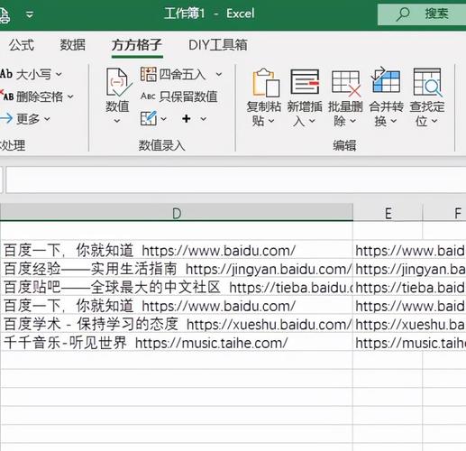Expand the 更多 dropdown arrow
This screenshot has height=451, width=466.
[47, 119]
